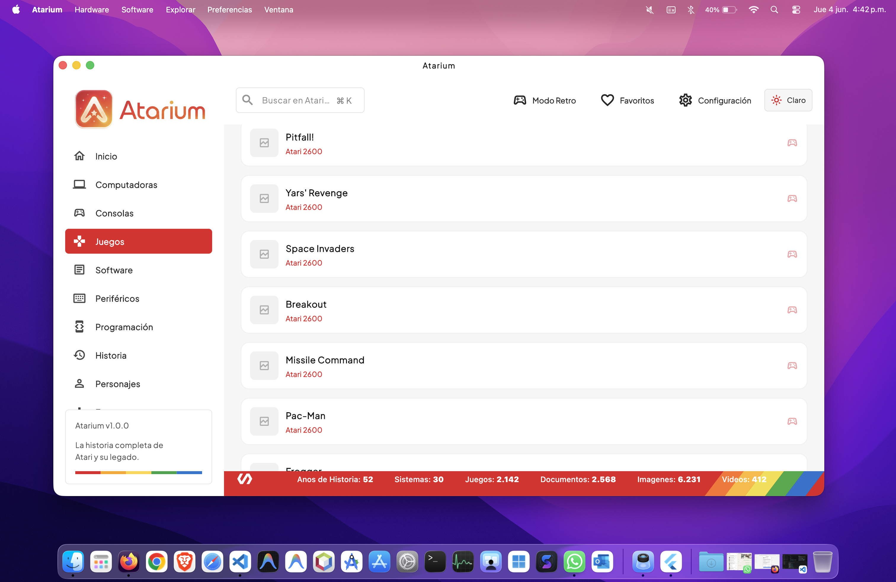Toggle Modo Retro

(545, 100)
